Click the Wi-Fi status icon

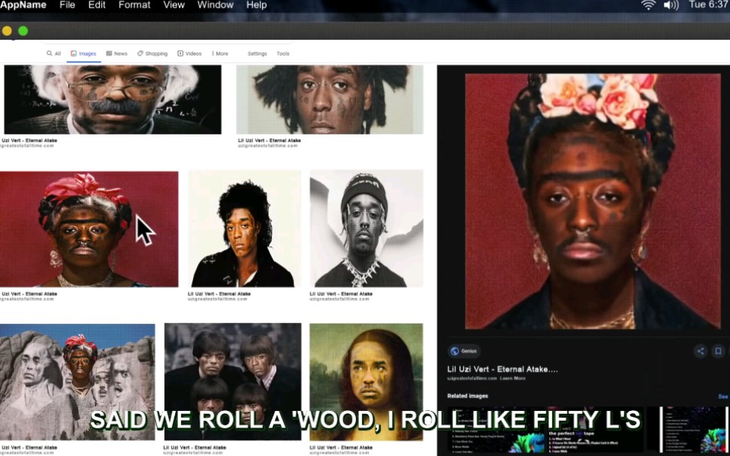click(648, 5)
